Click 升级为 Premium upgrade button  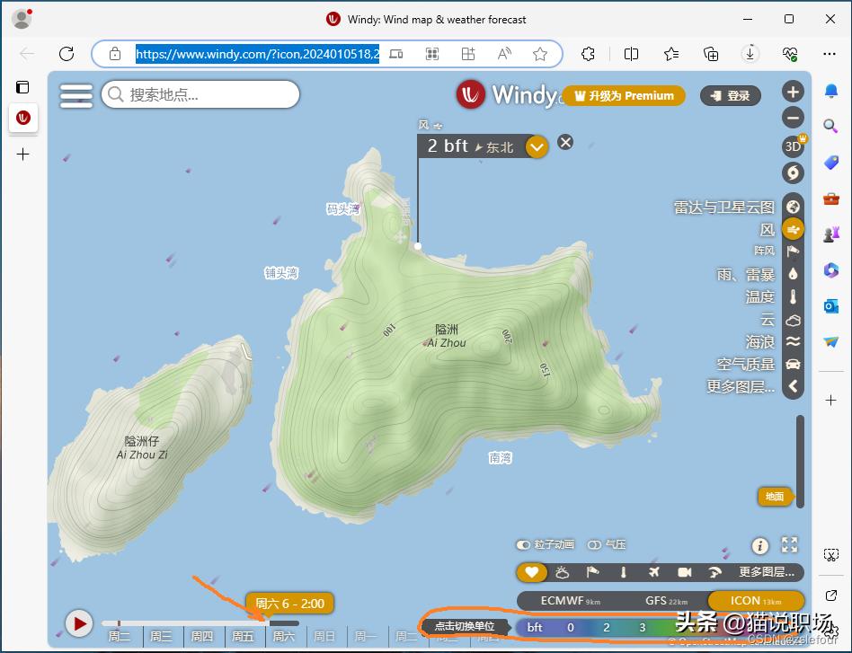[624, 96]
